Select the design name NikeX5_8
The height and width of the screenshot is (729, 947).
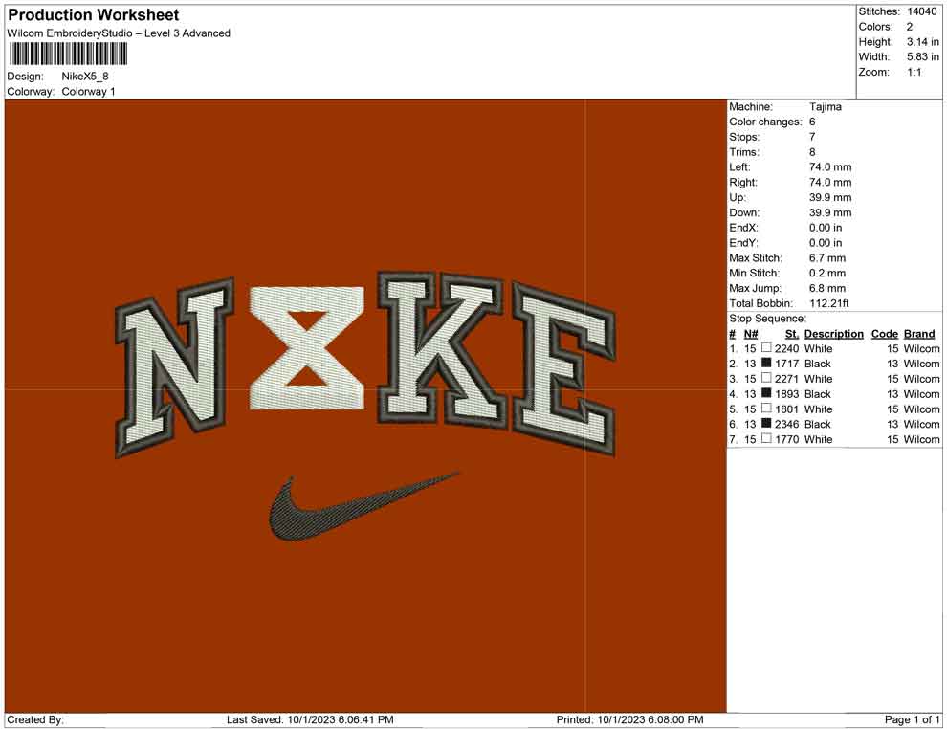coord(84,77)
